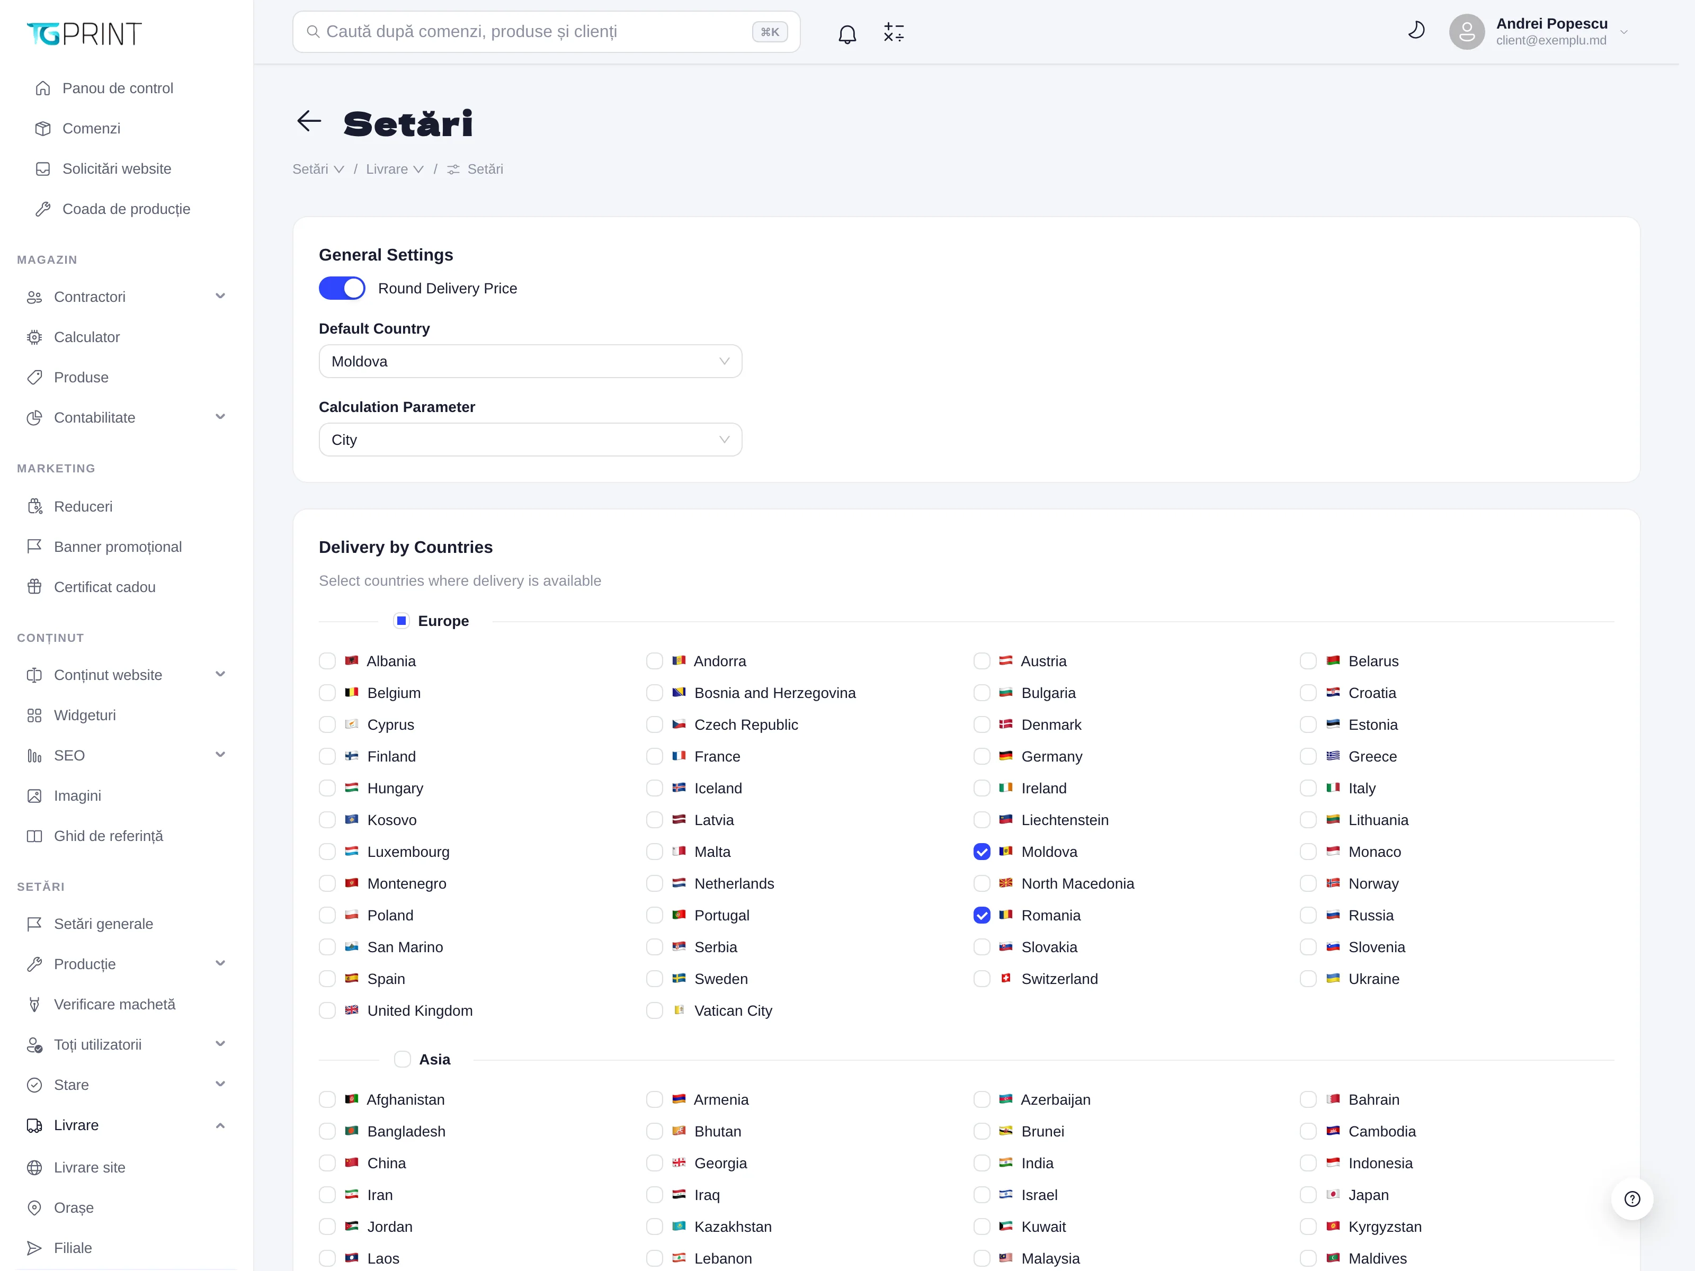
Task: Check the Japan checkbox
Action: pyautogui.click(x=1309, y=1195)
